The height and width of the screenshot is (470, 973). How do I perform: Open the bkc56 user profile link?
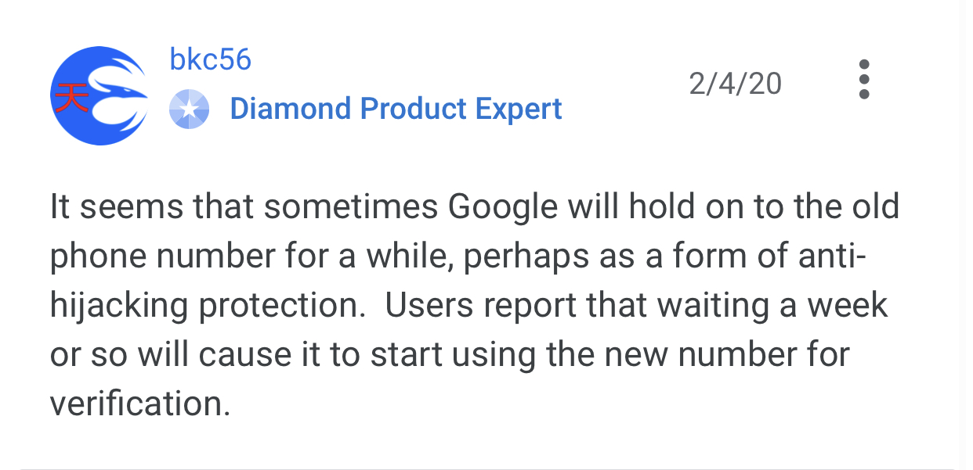coord(209,59)
